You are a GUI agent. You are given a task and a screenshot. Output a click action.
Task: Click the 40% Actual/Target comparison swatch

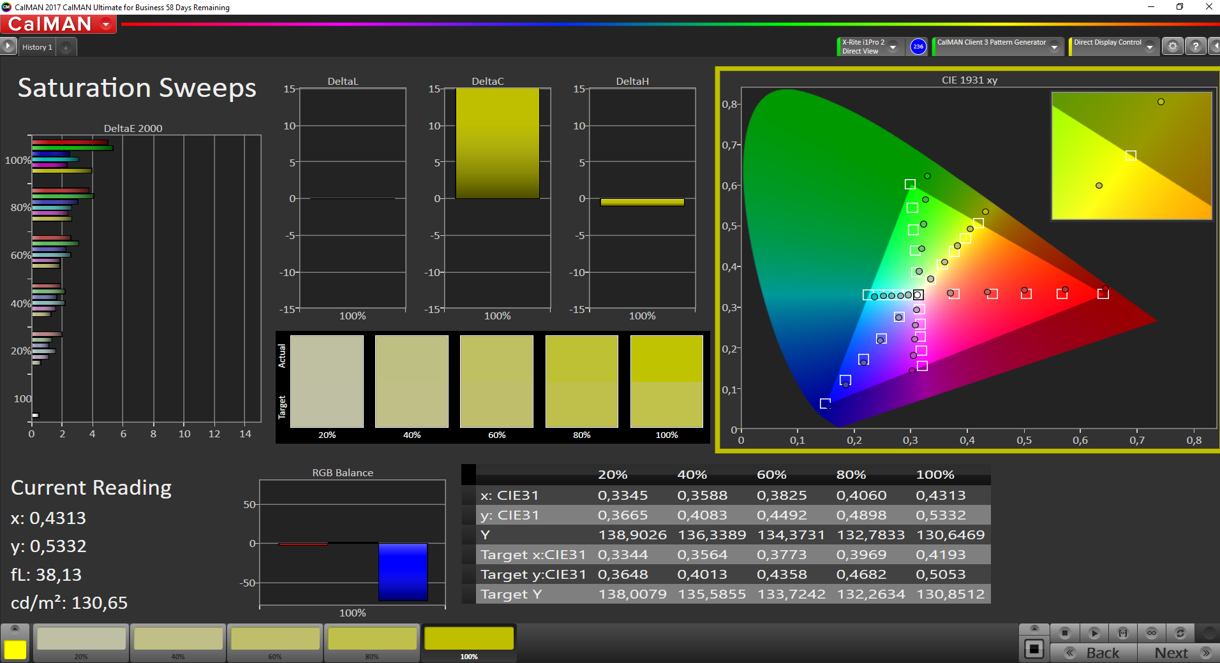[x=412, y=381]
